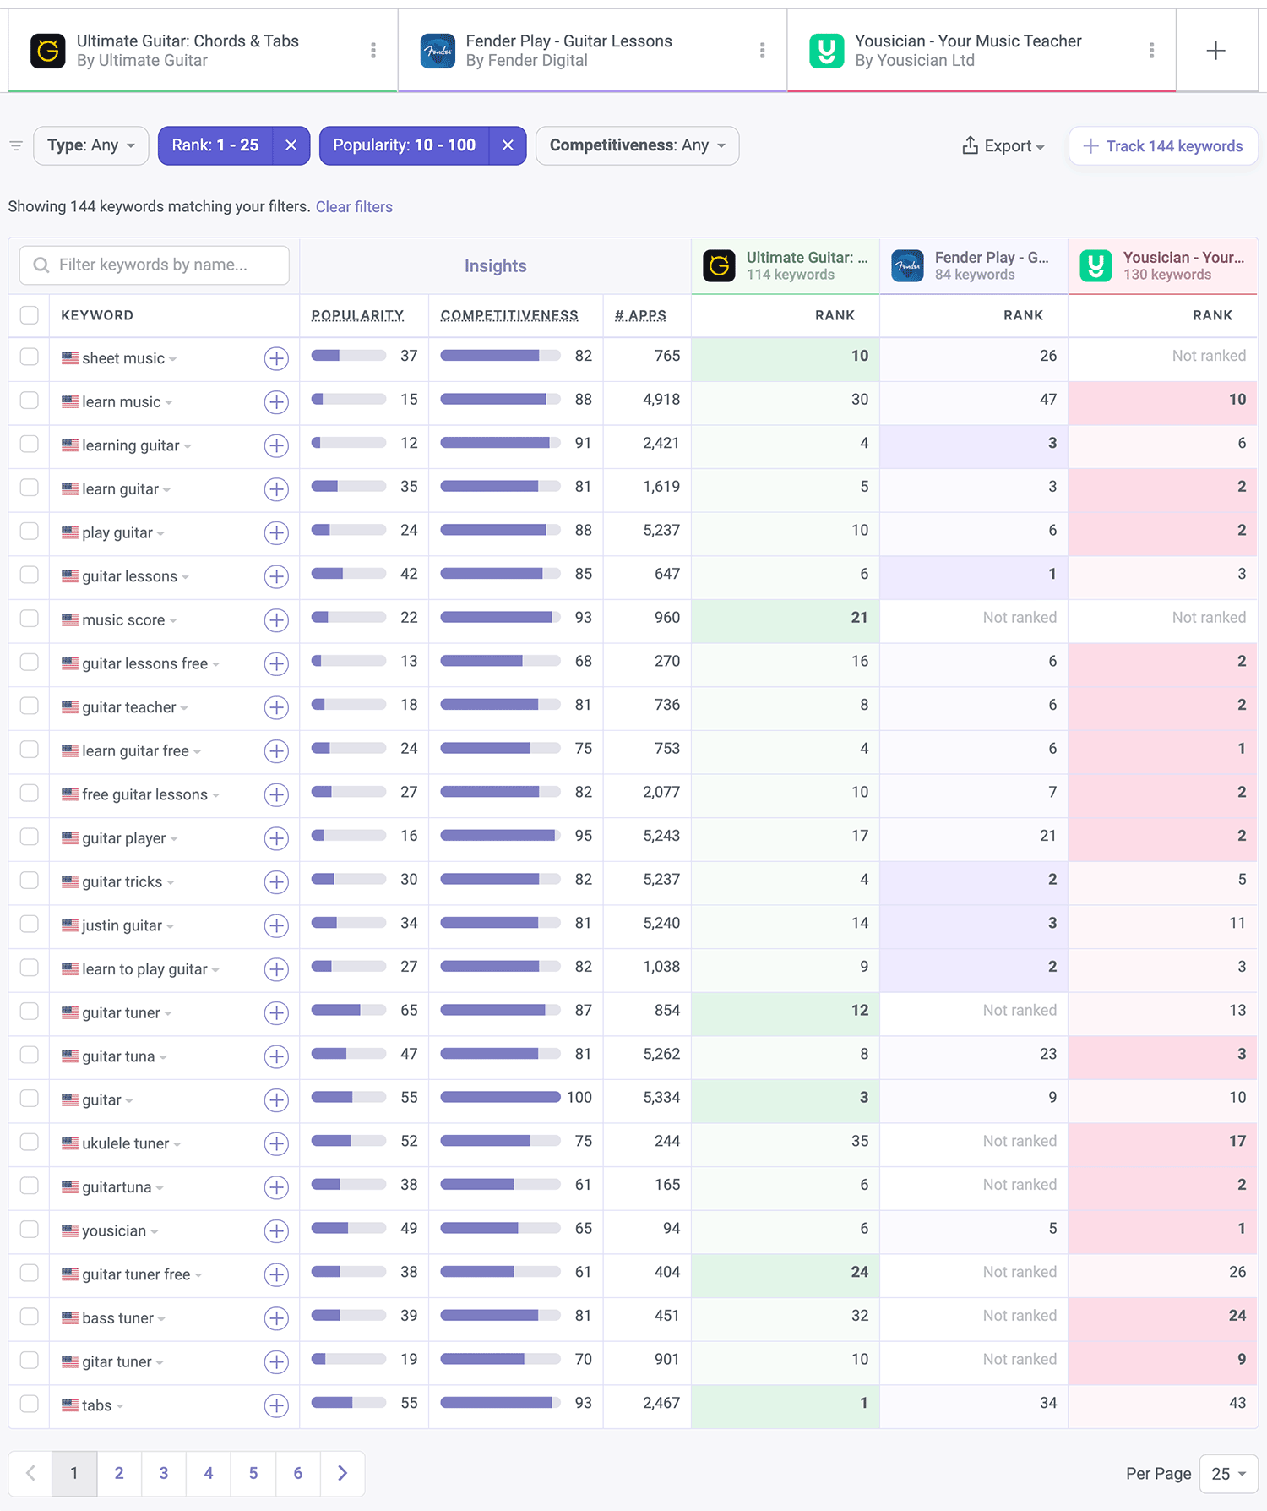Remove the Rank 1 - 25 filter
This screenshot has width=1267, height=1511.
(291, 145)
